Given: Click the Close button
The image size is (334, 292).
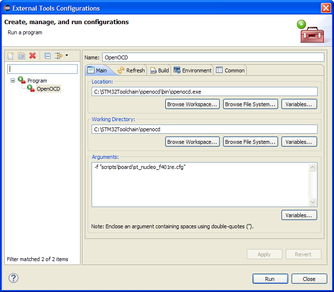Looking at the screenshot, I should coord(309,279).
